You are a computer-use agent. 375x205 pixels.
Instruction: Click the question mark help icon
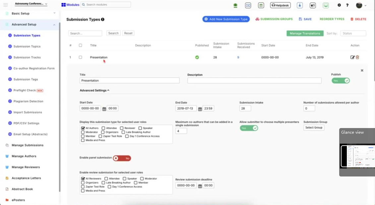[347, 5]
